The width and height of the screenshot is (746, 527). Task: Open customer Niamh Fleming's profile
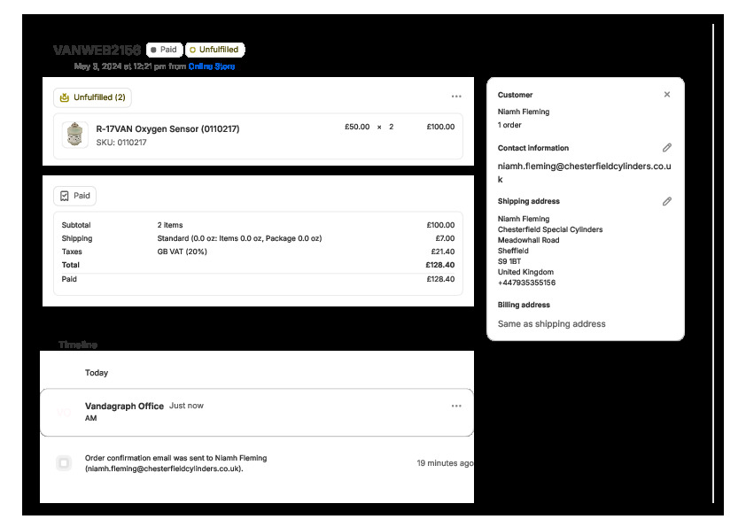[524, 112]
